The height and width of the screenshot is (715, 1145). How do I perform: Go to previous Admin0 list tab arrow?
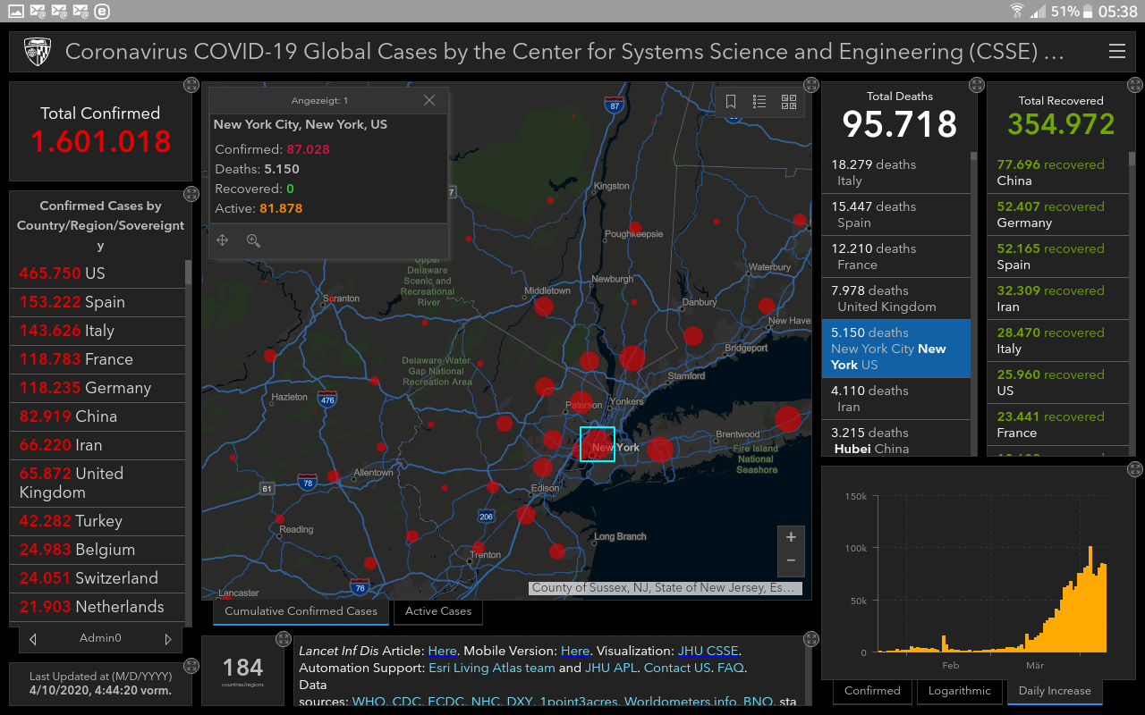tap(33, 639)
